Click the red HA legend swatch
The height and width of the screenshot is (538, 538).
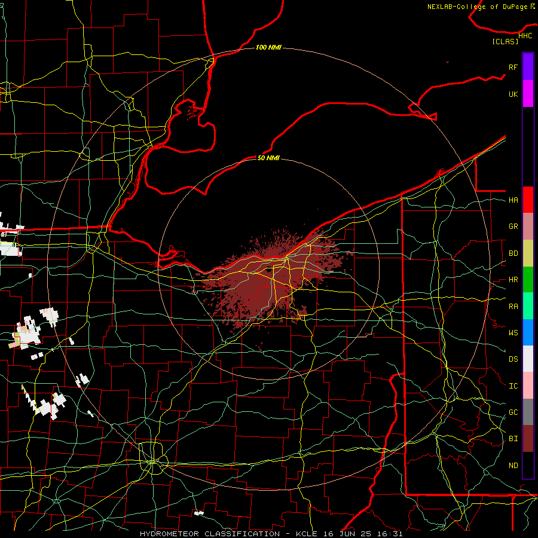tap(528, 200)
